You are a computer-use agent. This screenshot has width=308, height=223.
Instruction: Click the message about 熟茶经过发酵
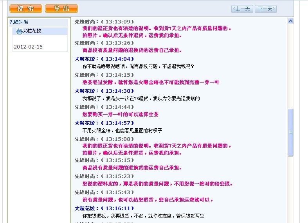tap(151, 83)
